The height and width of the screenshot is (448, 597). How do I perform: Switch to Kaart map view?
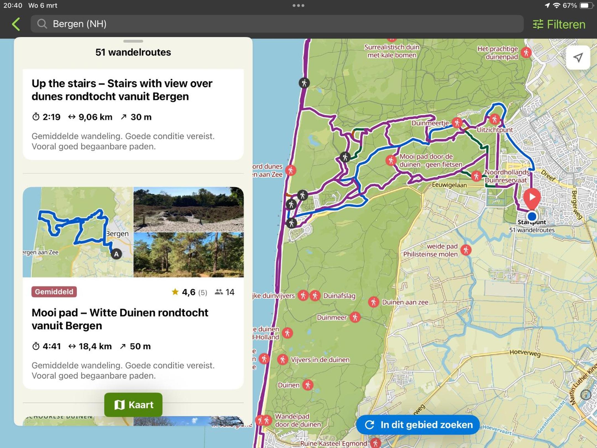(x=133, y=405)
